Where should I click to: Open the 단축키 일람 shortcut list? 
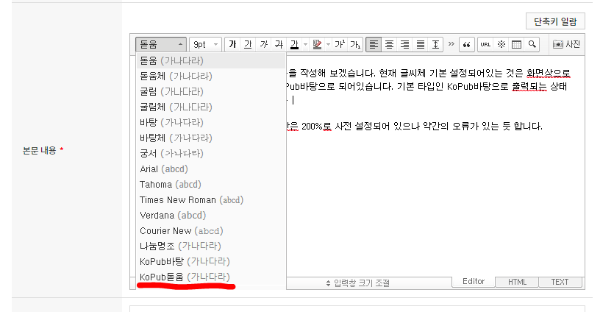555,21
